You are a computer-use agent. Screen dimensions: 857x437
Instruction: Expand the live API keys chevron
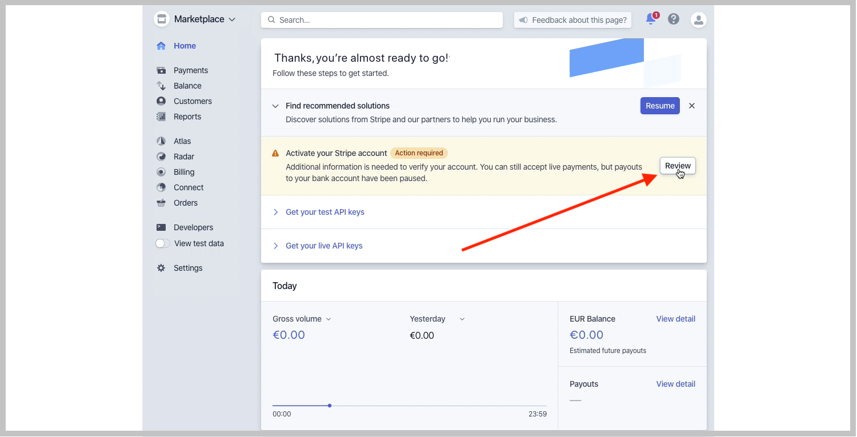click(275, 246)
